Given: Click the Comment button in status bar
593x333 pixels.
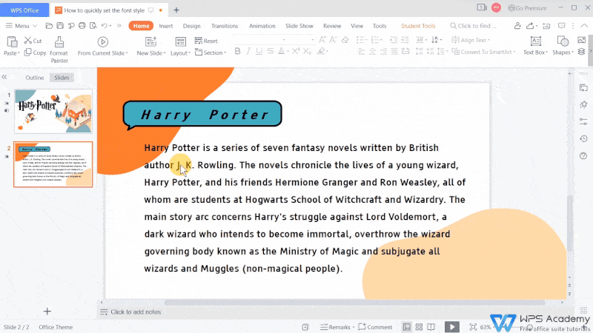Looking at the screenshot, I should (x=375, y=327).
